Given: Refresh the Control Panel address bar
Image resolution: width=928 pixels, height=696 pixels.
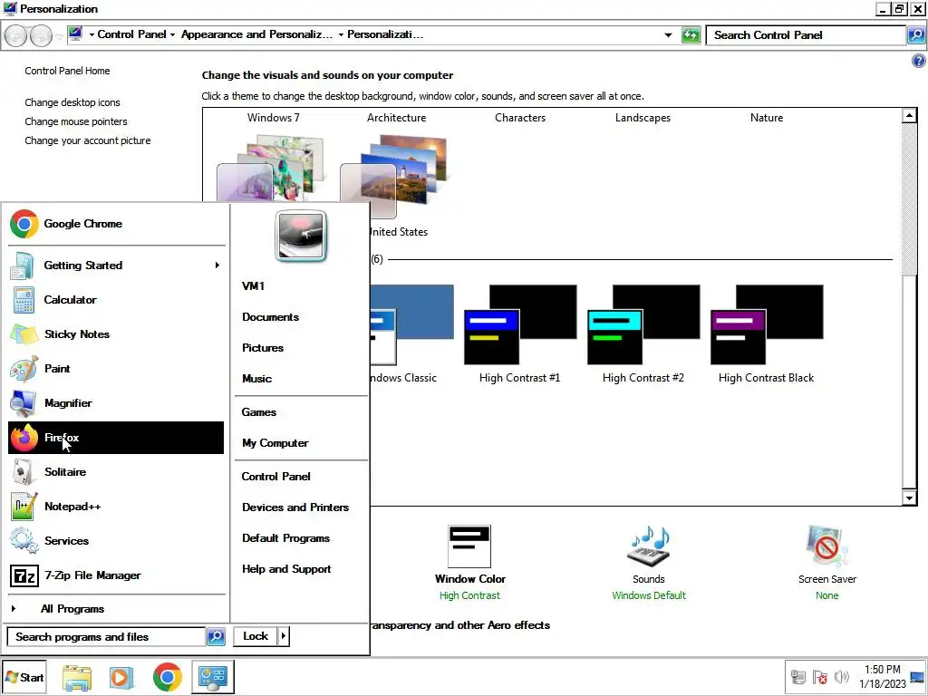Looking at the screenshot, I should 691,35.
